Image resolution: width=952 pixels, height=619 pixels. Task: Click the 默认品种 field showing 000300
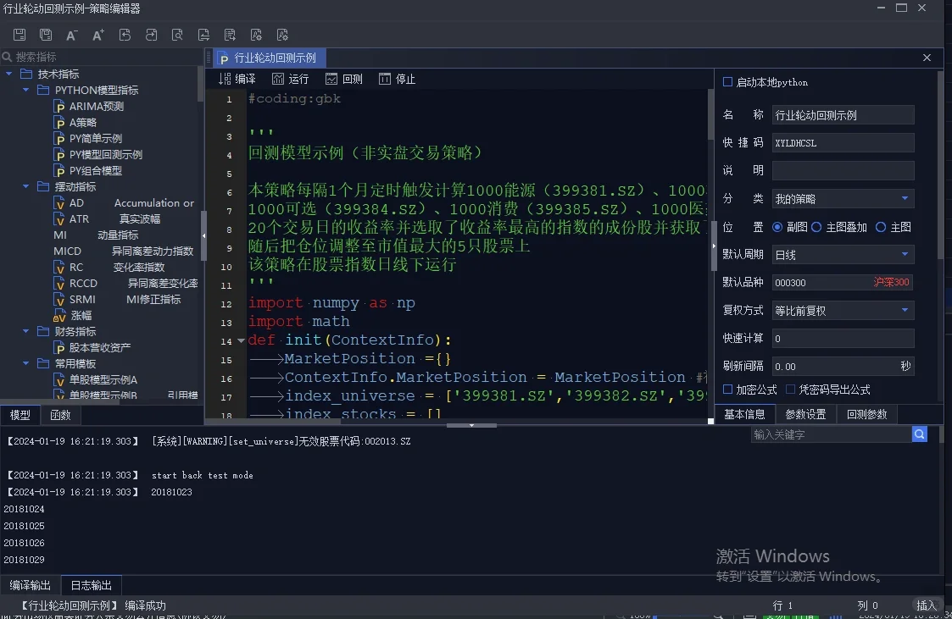coord(843,282)
